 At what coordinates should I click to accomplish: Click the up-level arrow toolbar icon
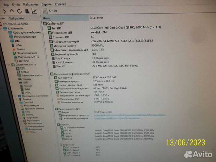[12, 11]
